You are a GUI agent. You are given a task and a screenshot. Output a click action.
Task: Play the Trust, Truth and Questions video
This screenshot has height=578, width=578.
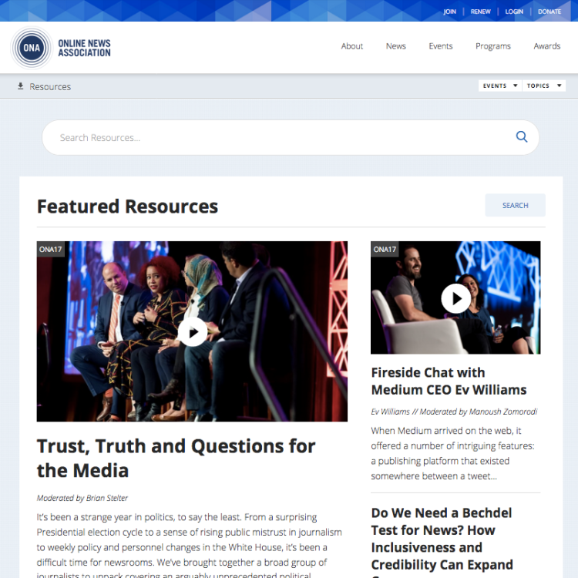click(193, 332)
